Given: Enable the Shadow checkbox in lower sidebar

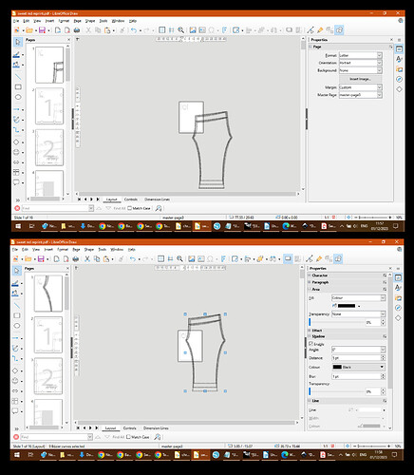Looking at the screenshot, I should (x=310, y=344).
